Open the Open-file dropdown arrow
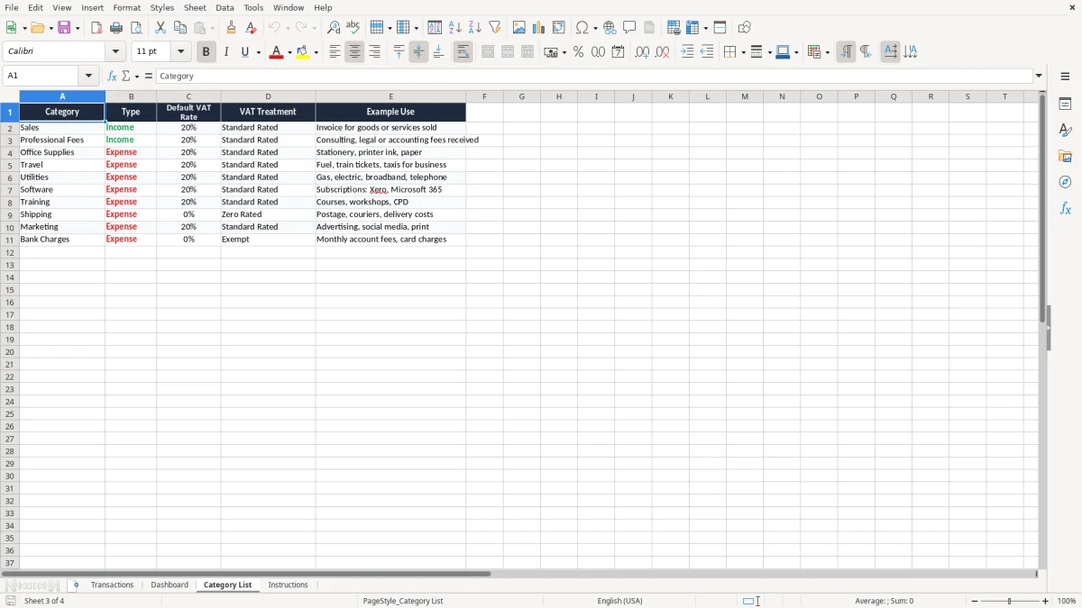The width and height of the screenshot is (1082, 608). coord(50,28)
